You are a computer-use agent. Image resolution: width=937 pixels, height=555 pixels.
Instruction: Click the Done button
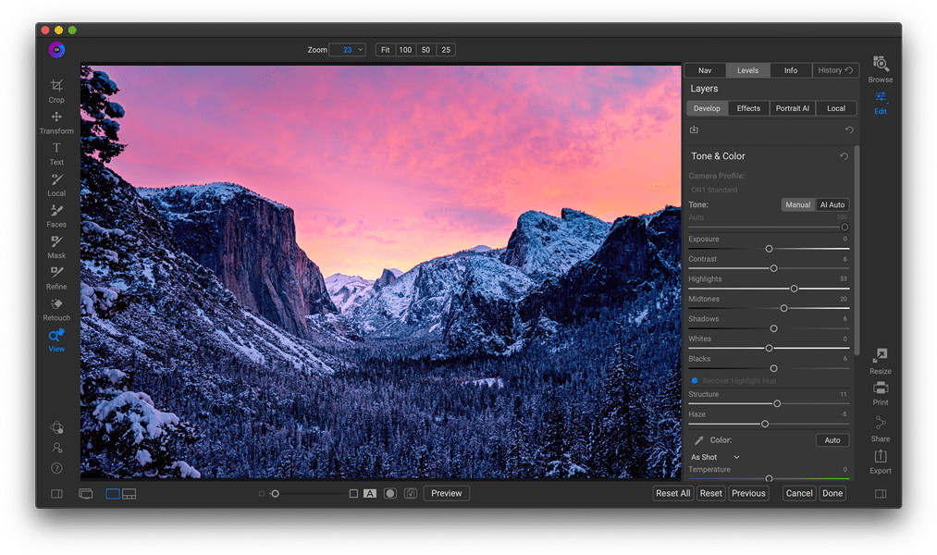[x=832, y=493]
